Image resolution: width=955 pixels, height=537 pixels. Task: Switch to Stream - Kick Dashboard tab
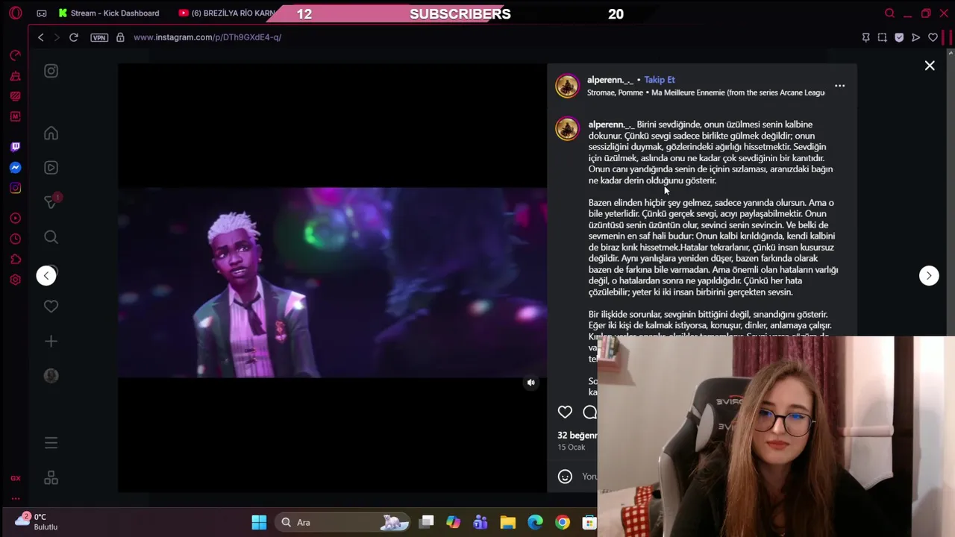point(109,13)
